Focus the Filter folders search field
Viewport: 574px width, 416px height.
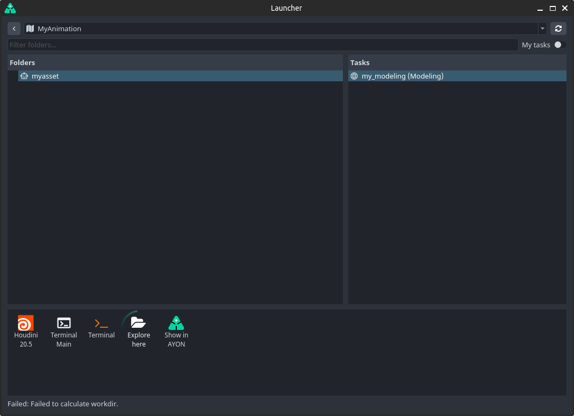pyautogui.click(x=262, y=45)
